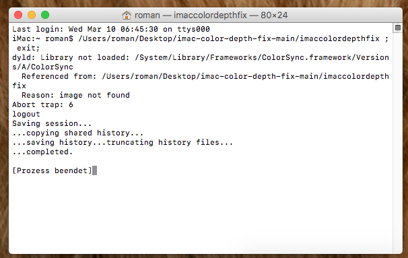
Task: Click the 'dyld: Library not loaded' error text
Action: coord(71,57)
